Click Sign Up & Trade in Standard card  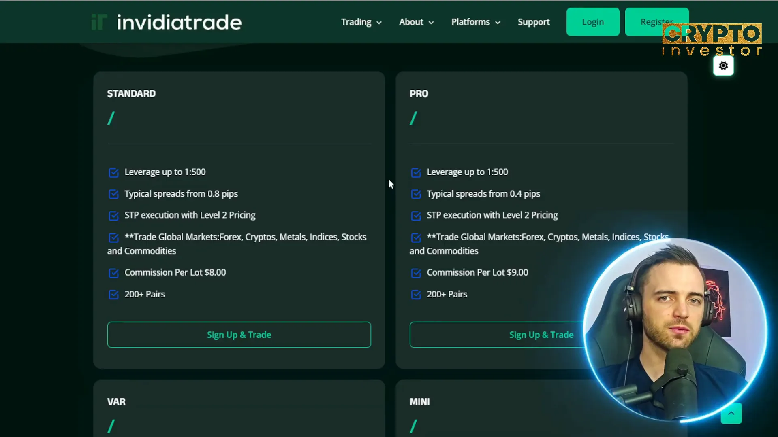click(239, 335)
